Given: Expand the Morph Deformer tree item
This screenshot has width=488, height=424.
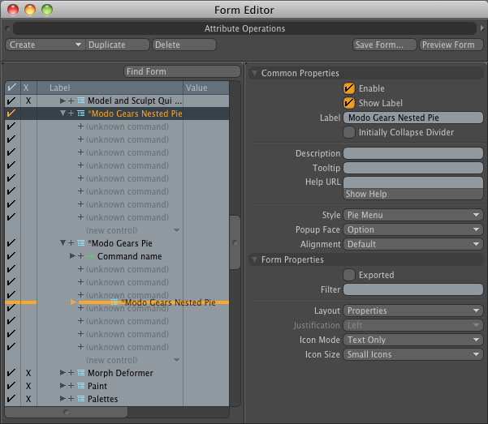Looking at the screenshot, I should (x=63, y=372).
